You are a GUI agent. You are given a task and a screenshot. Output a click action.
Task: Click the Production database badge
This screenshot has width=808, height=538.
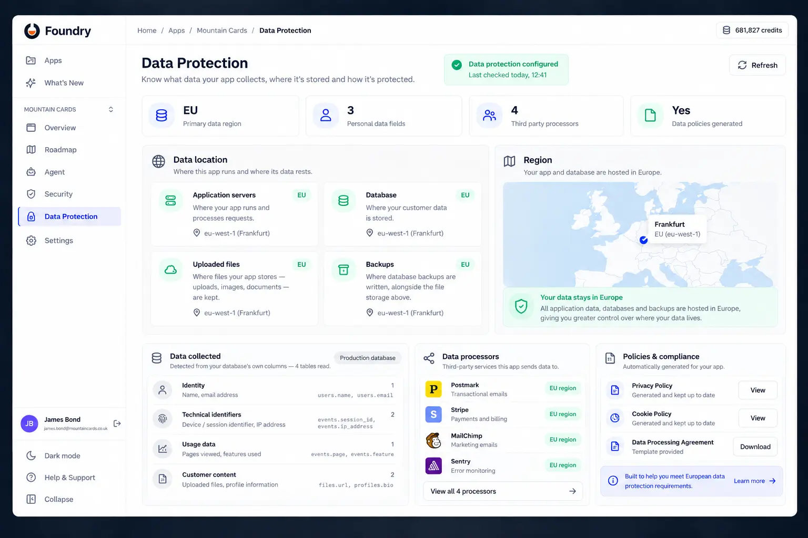pos(368,358)
